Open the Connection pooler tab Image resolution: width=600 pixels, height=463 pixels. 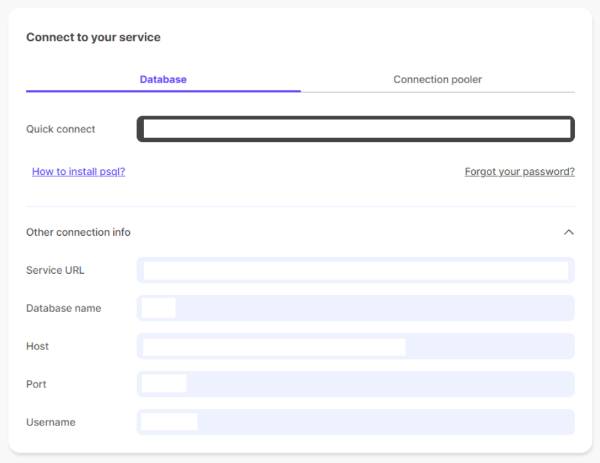pyautogui.click(x=437, y=79)
